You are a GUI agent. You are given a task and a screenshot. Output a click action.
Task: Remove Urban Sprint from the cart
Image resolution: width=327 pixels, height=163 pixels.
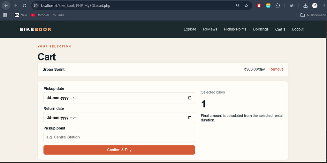(276, 69)
